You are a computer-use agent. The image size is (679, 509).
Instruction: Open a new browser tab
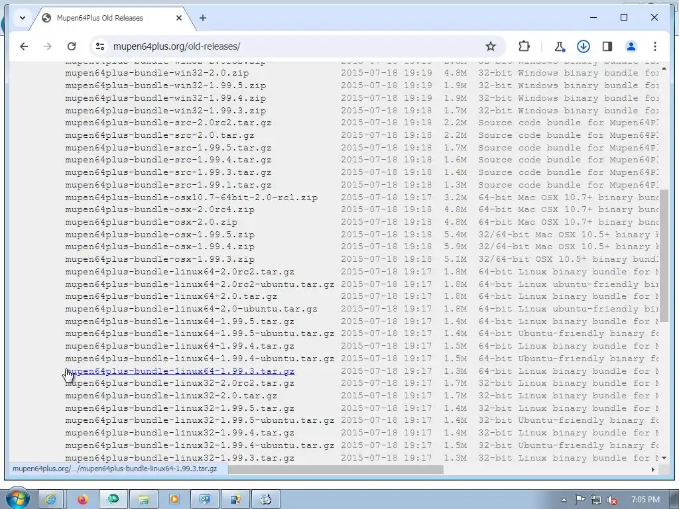click(x=203, y=18)
